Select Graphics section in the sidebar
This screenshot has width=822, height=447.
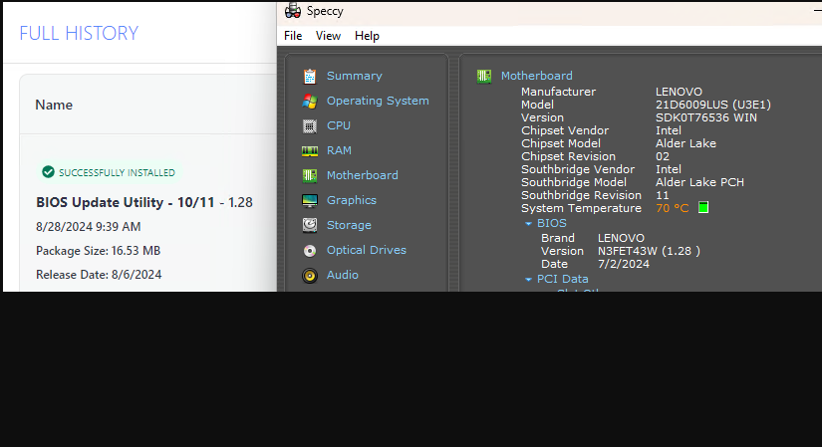pyautogui.click(x=352, y=200)
